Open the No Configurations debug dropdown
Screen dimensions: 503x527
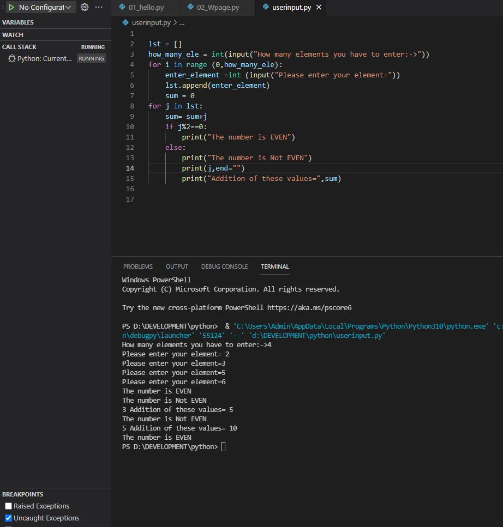(x=45, y=8)
